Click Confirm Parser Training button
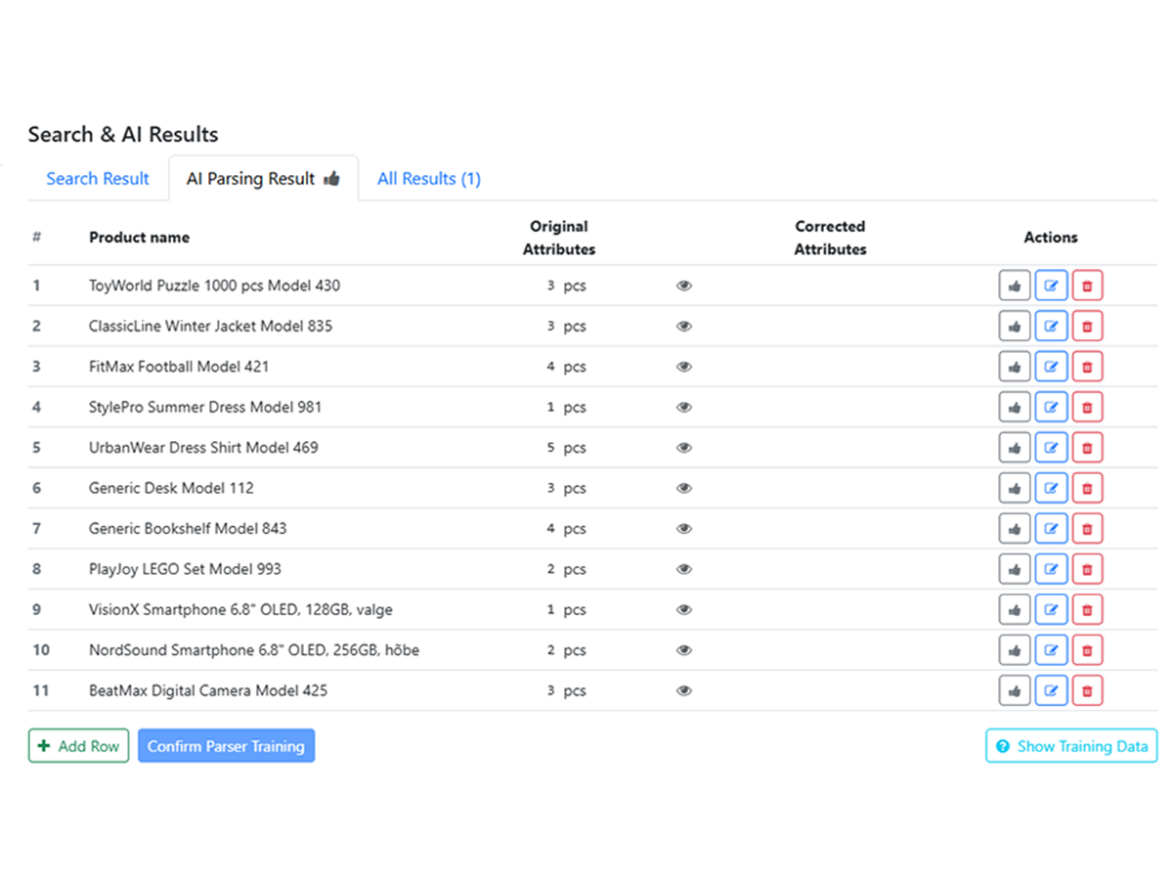The image size is (1173, 880). click(226, 746)
